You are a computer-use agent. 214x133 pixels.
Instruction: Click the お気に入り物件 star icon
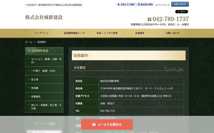click(118, 4)
